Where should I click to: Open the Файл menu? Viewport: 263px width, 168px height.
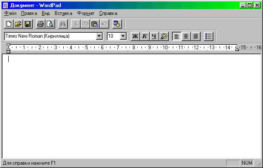[x=10, y=13]
